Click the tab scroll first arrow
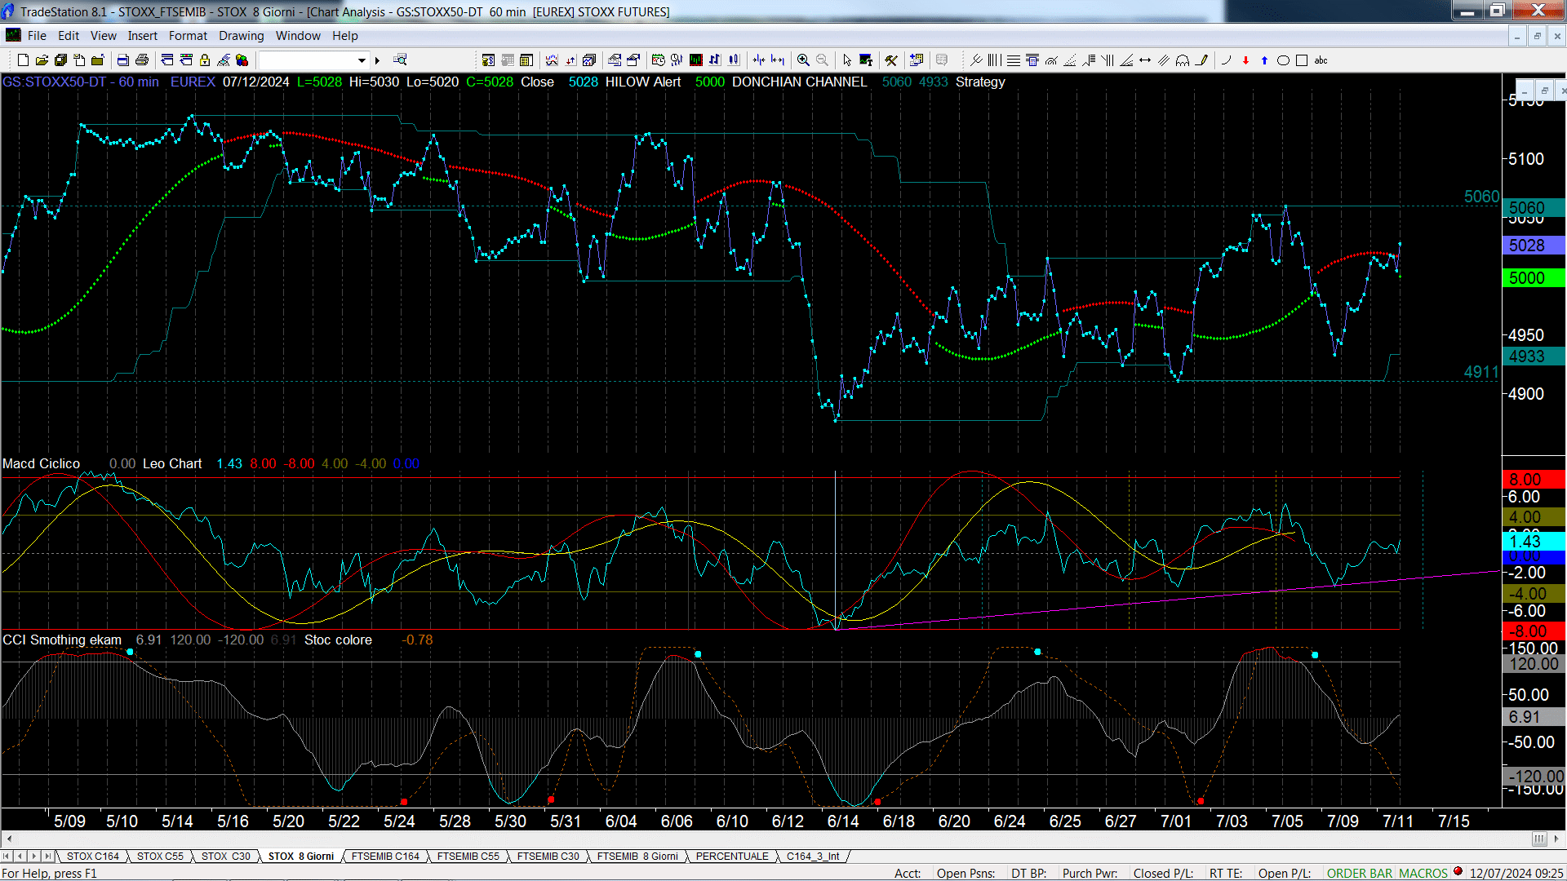The image size is (1567, 881). click(7, 856)
